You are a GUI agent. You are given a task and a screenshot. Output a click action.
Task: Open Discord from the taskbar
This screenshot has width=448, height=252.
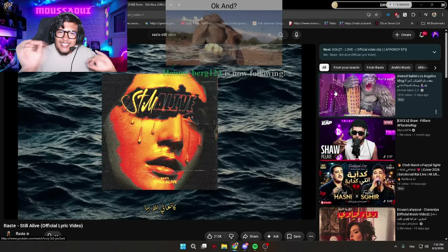click(245, 246)
